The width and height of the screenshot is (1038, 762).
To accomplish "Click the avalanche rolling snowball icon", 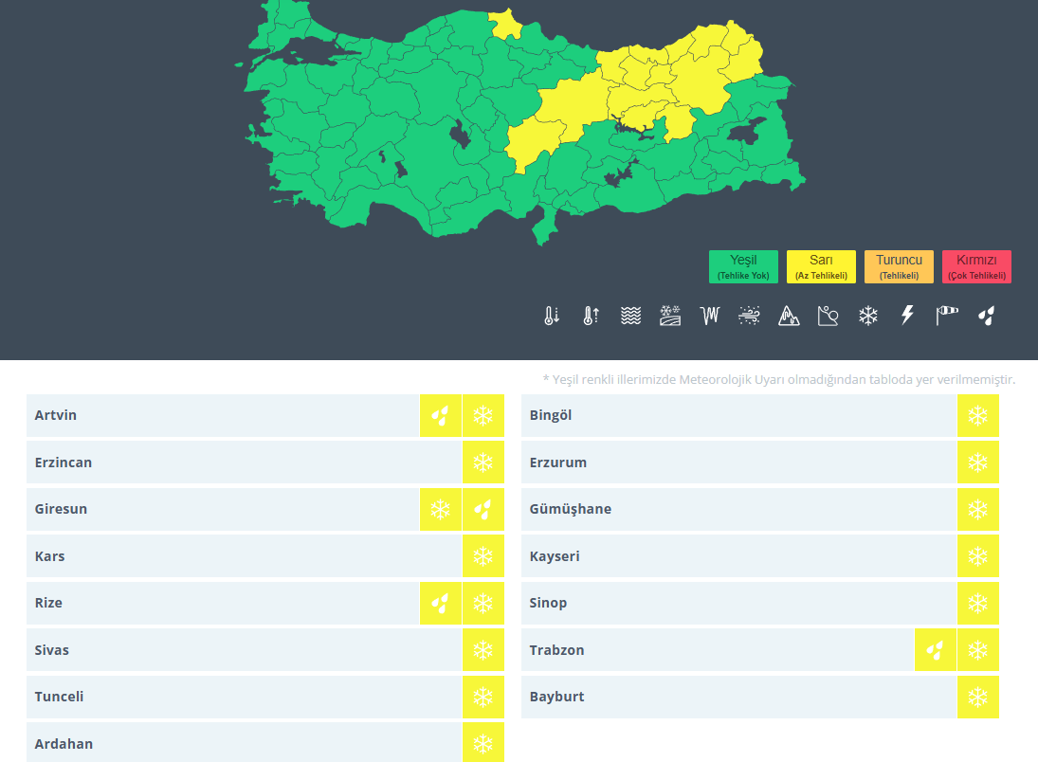I will pyautogui.click(x=829, y=316).
